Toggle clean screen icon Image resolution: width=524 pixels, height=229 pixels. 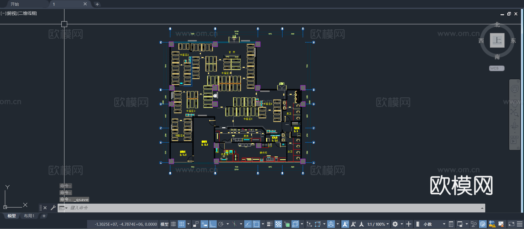511,224
